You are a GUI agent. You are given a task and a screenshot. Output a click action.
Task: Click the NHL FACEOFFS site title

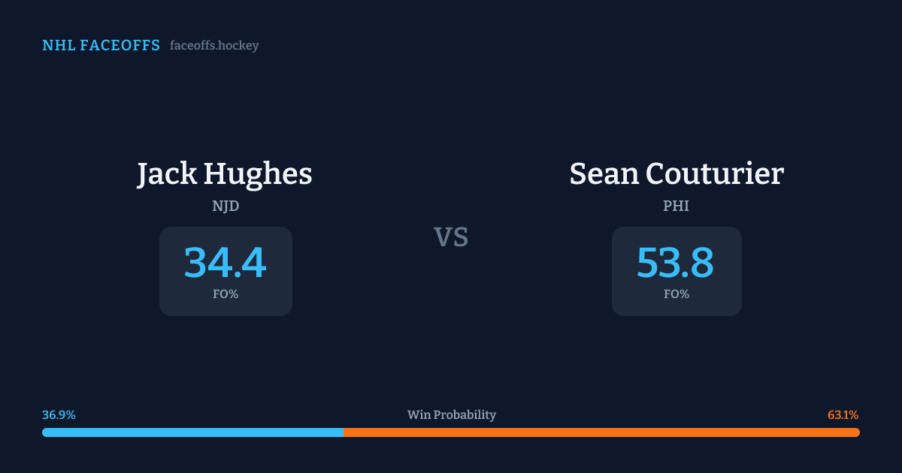click(101, 46)
